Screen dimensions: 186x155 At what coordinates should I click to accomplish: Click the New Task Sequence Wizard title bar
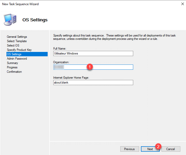pyautogui.click(x=77, y=4)
